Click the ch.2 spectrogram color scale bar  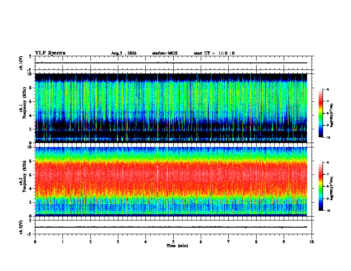(x=320, y=186)
